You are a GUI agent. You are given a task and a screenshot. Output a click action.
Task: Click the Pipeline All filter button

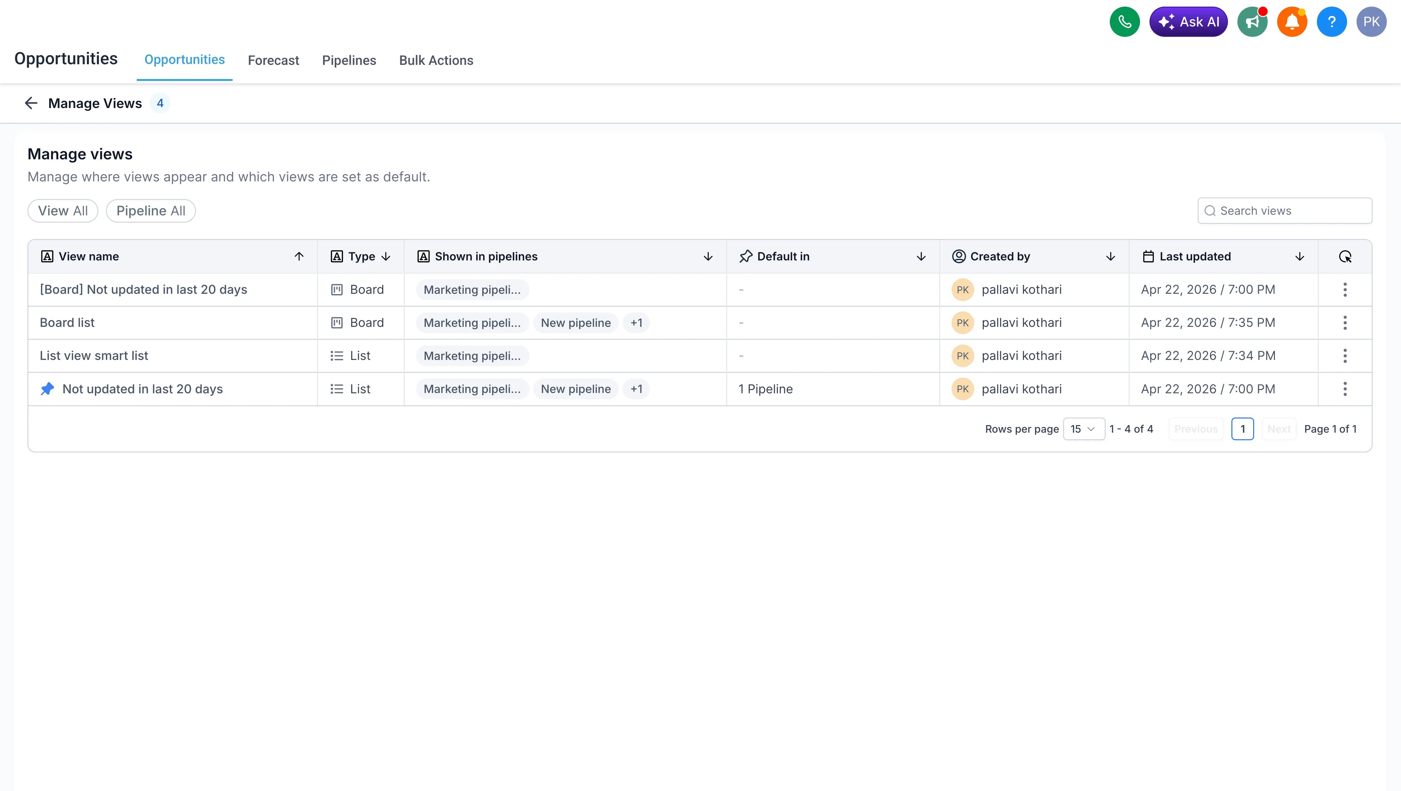(151, 211)
